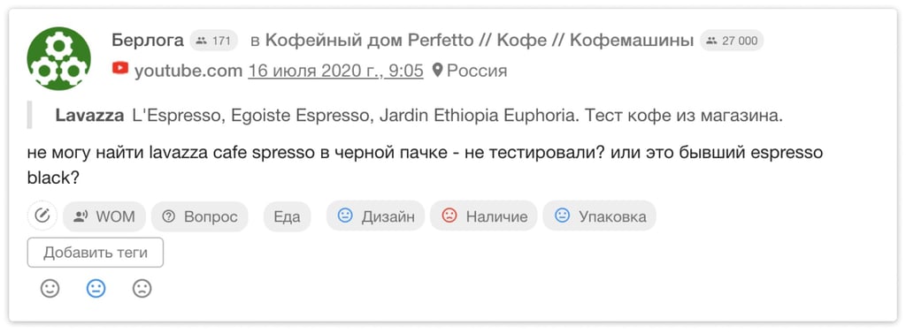Click the neutral face icon in Упаковка tag
The image size is (906, 333).
pyautogui.click(x=562, y=216)
